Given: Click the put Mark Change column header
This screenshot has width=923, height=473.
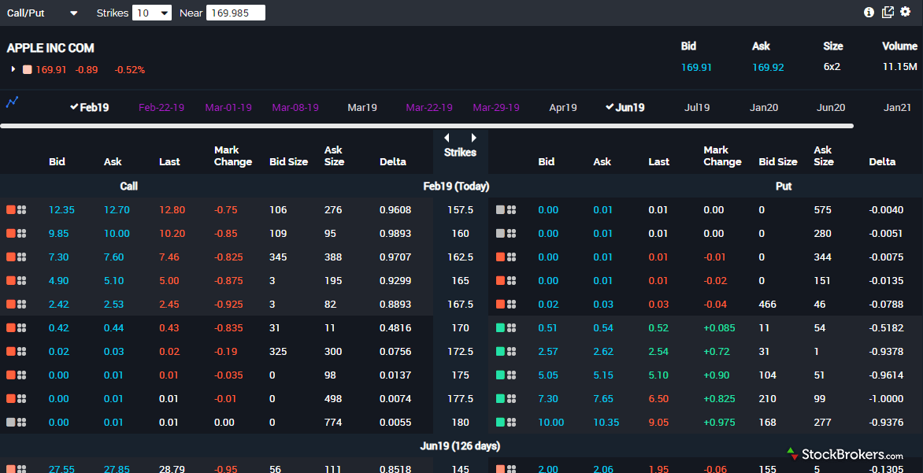Looking at the screenshot, I should tap(722, 156).
